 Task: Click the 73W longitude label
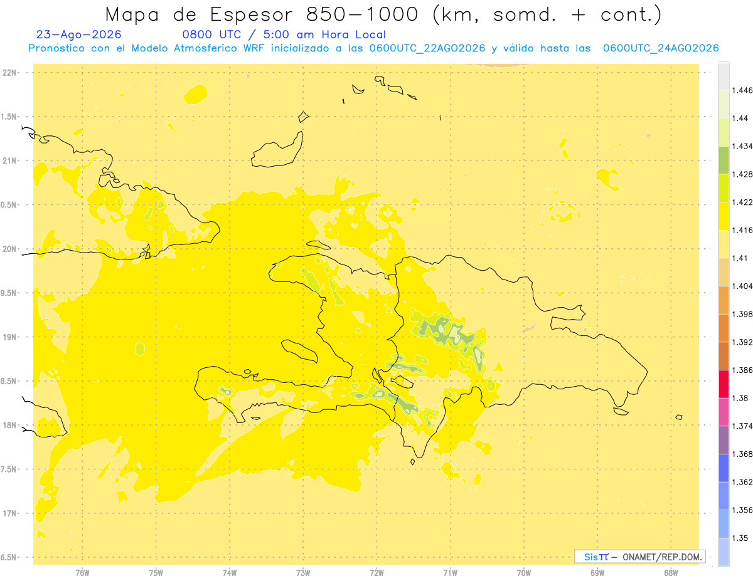[303, 573]
